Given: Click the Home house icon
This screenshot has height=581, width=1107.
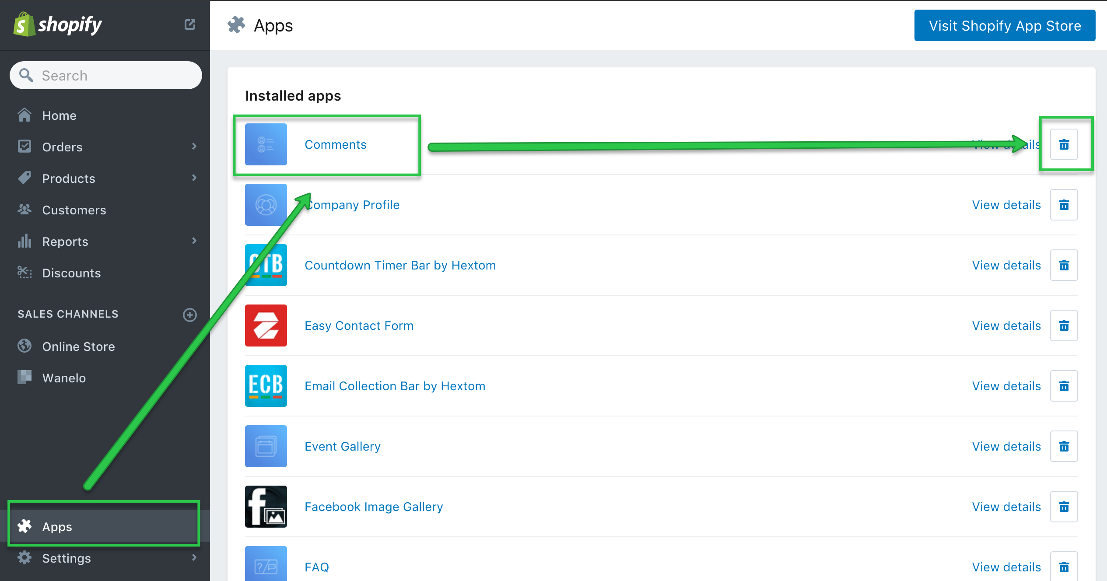Looking at the screenshot, I should click(25, 115).
